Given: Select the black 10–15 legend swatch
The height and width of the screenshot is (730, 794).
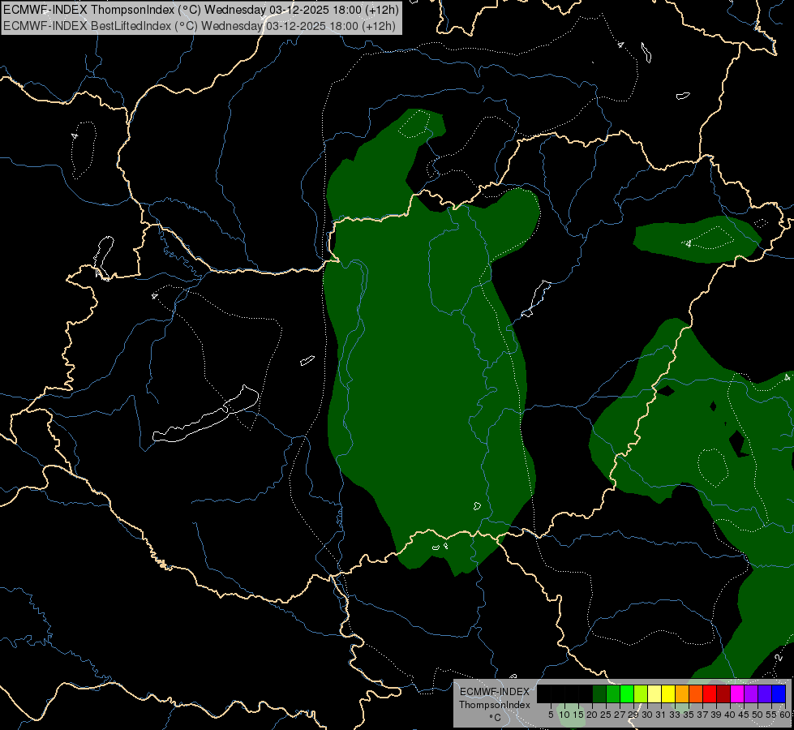Looking at the screenshot, I should click(x=572, y=693).
